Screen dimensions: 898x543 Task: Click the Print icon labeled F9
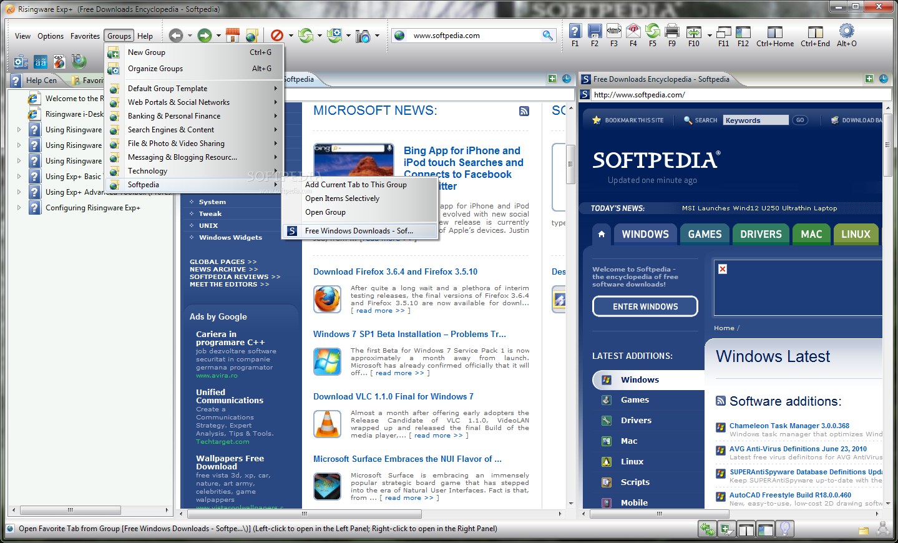pos(672,31)
